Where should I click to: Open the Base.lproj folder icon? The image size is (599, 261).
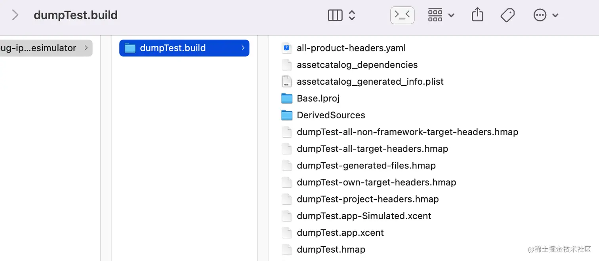(x=286, y=98)
